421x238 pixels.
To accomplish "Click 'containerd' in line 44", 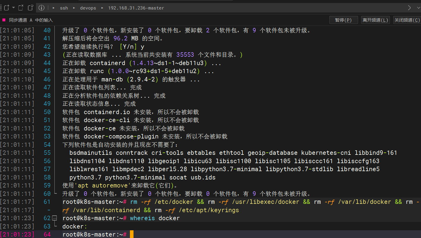I will [x=108, y=63].
